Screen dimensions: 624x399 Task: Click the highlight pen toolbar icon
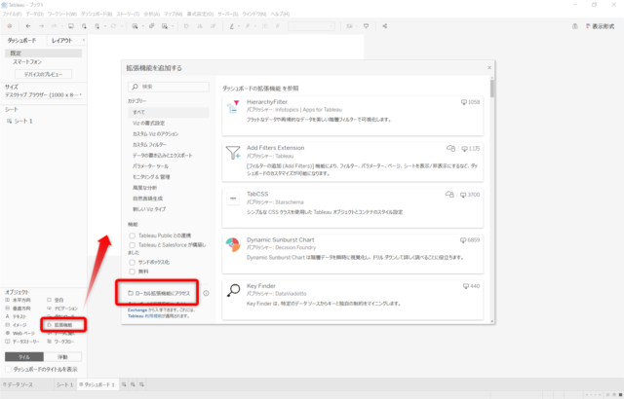click(232, 26)
